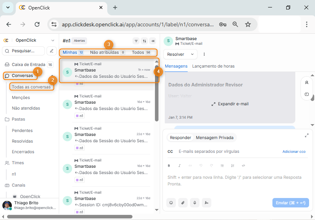Click the CC emails input field

point(227,152)
